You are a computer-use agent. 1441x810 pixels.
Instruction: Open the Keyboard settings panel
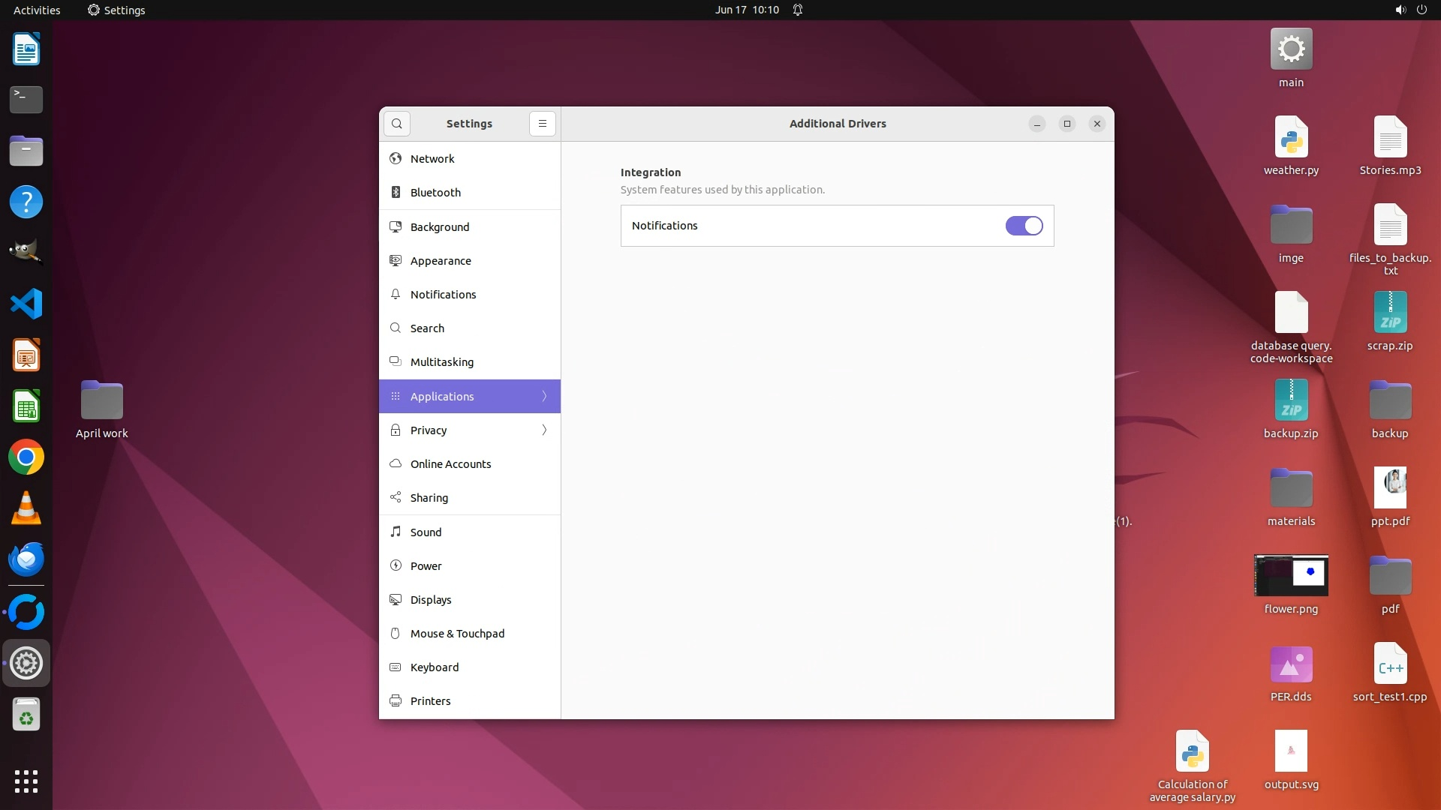click(x=434, y=667)
